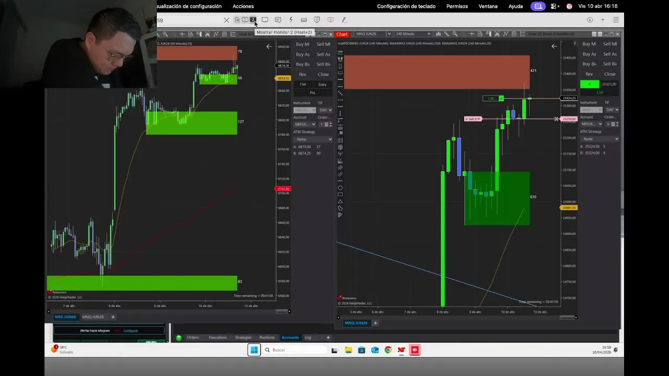Image resolution: width=669 pixels, height=376 pixels.
Task: Click PnL button in MES chart trader
Action: tap(313, 93)
